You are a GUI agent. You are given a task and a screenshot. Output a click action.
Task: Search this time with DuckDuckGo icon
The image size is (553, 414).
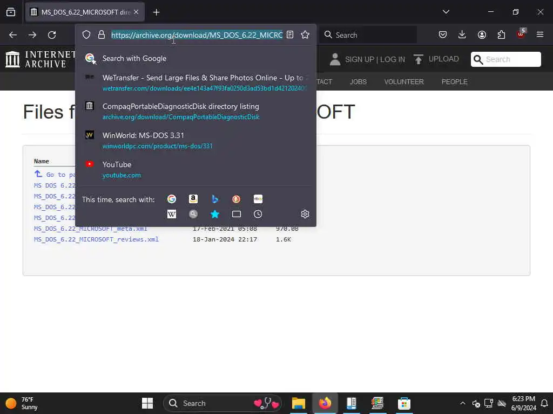coord(237,199)
